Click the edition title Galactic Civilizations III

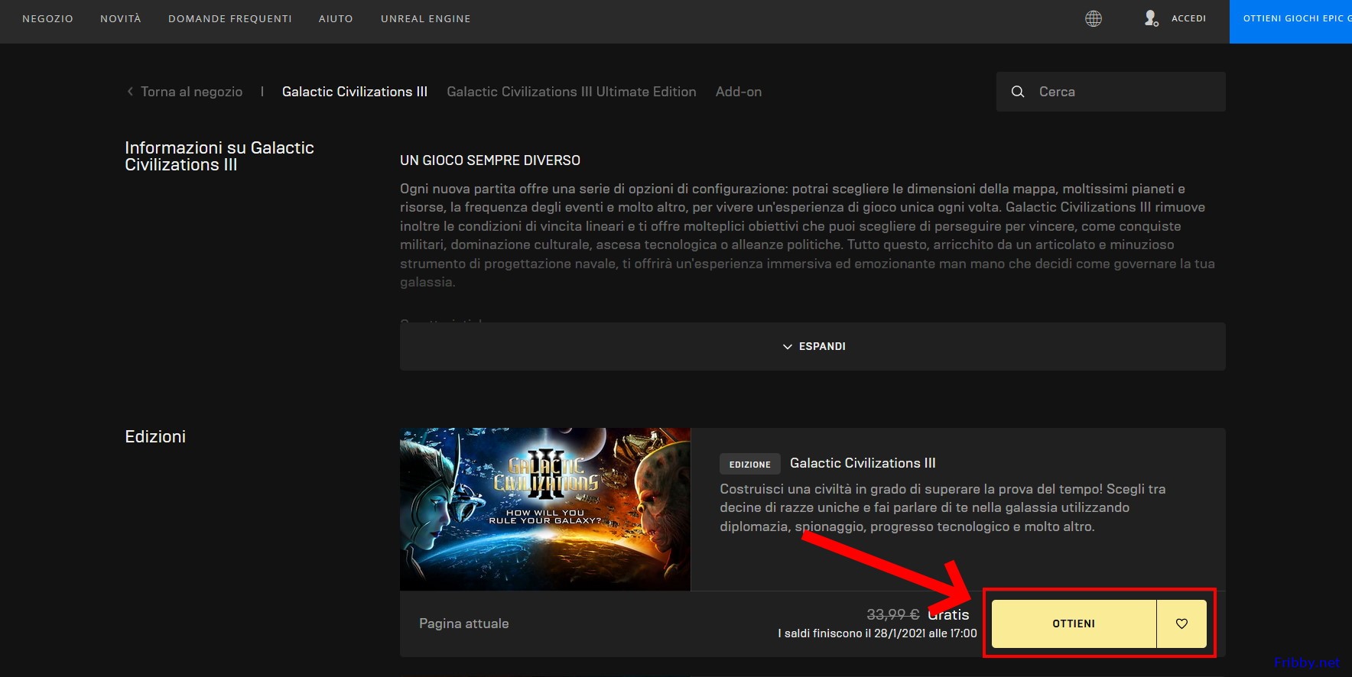(863, 463)
